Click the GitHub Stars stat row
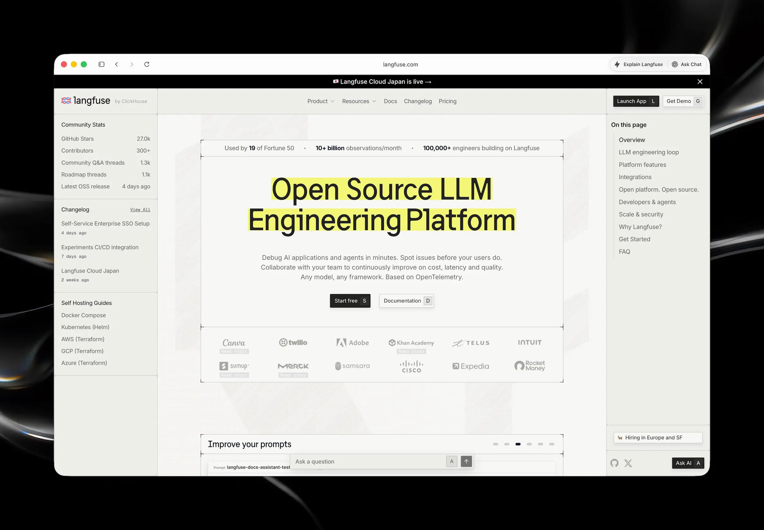The width and height of the screenshot is (764, 530). click(x=106, y=139)
